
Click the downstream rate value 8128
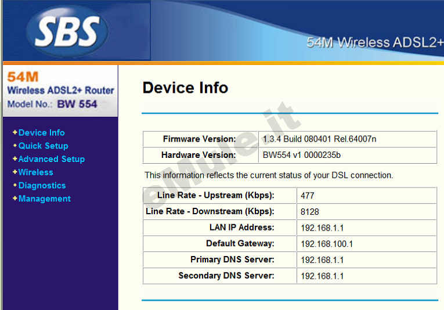point(310,212)
